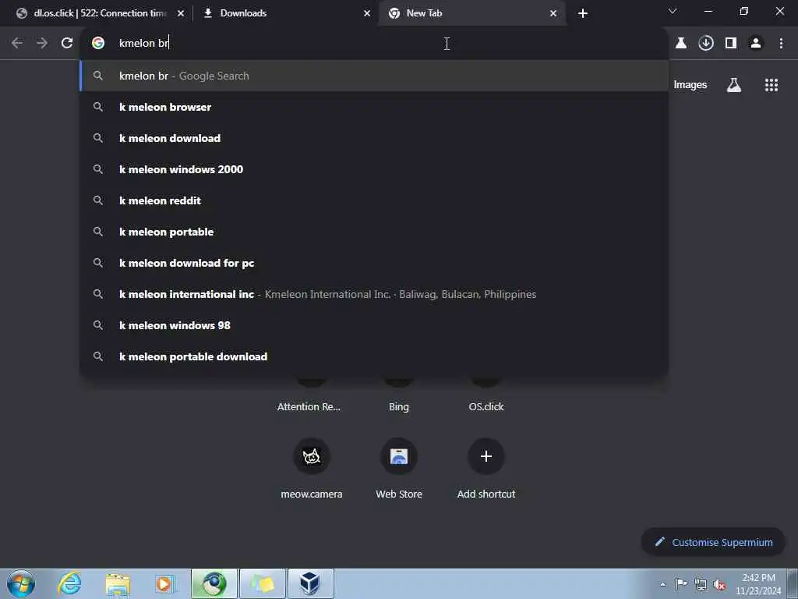Click the address bar text 'kmelon br'
Image resolution: width=798 pixels, height=599 pixels.
pos(143,44)
